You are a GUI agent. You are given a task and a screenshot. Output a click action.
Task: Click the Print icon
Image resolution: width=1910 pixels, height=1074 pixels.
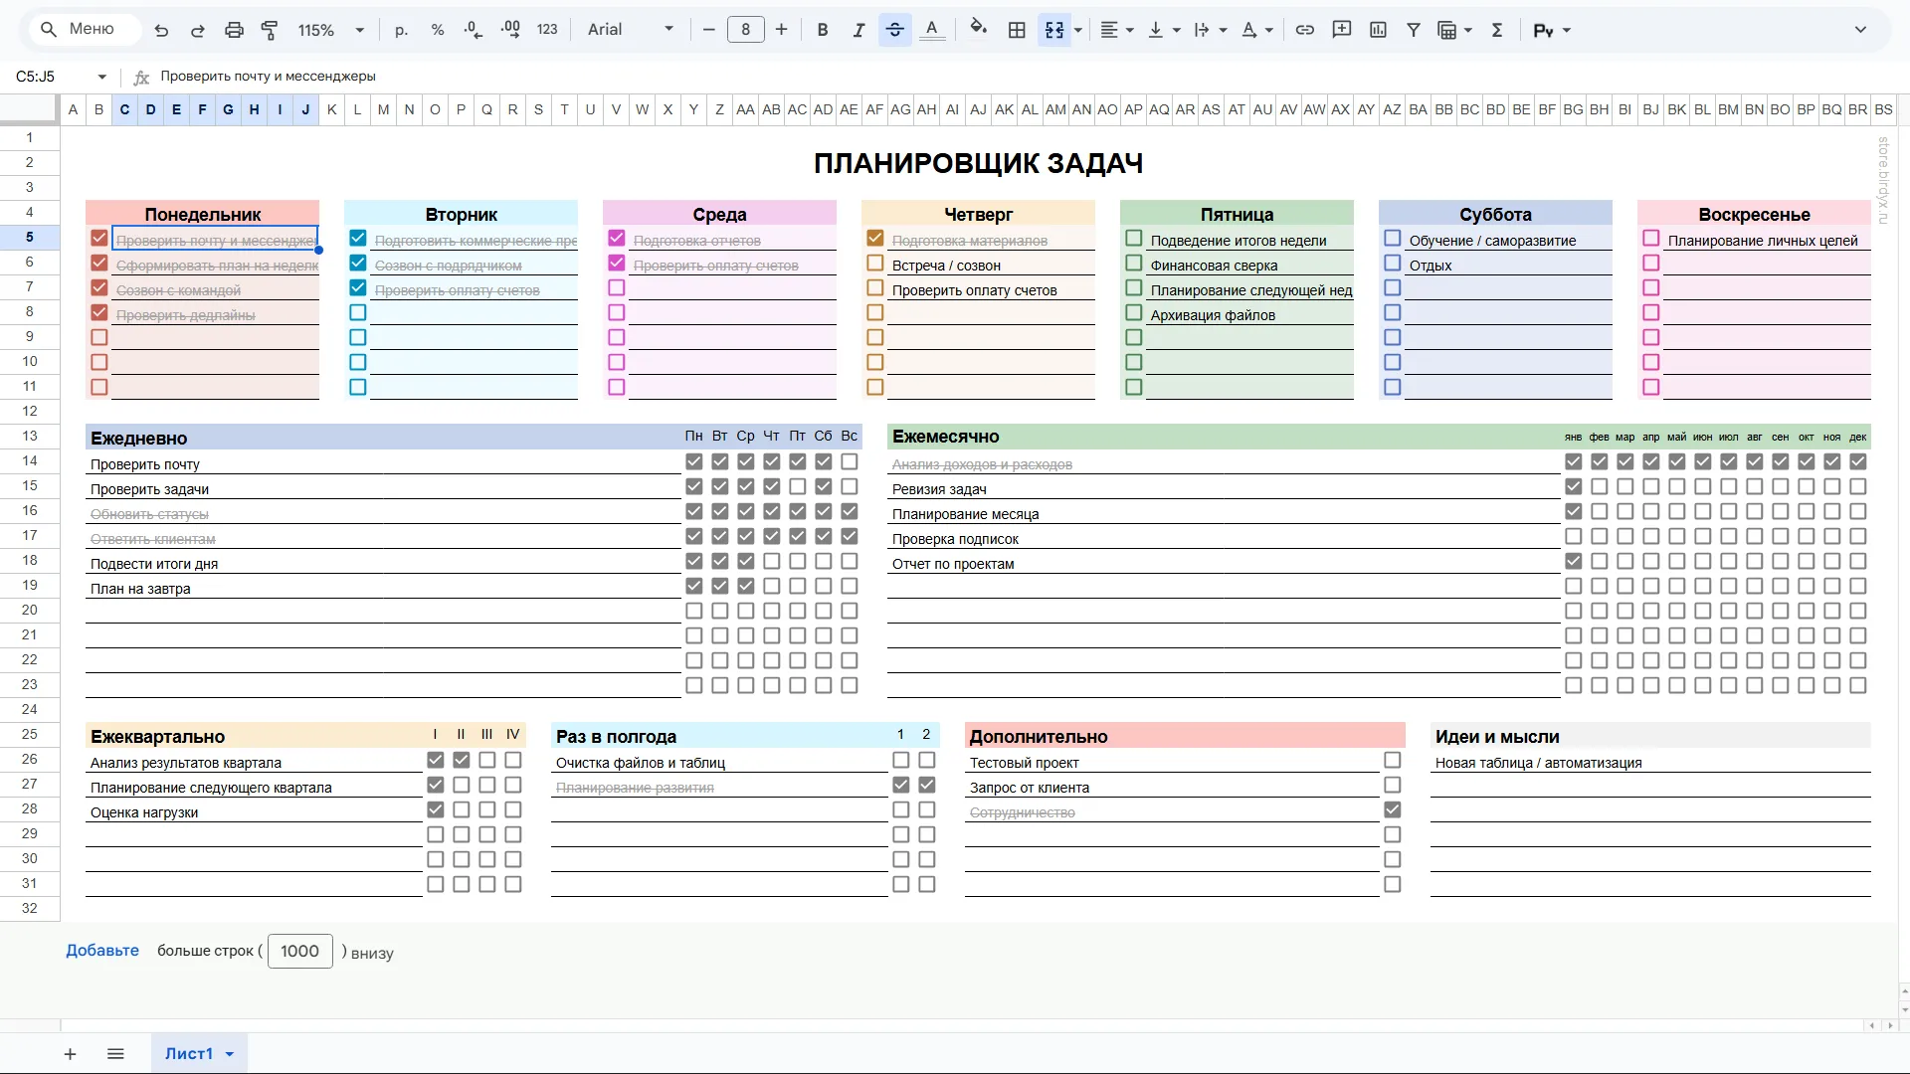(234, 30)
